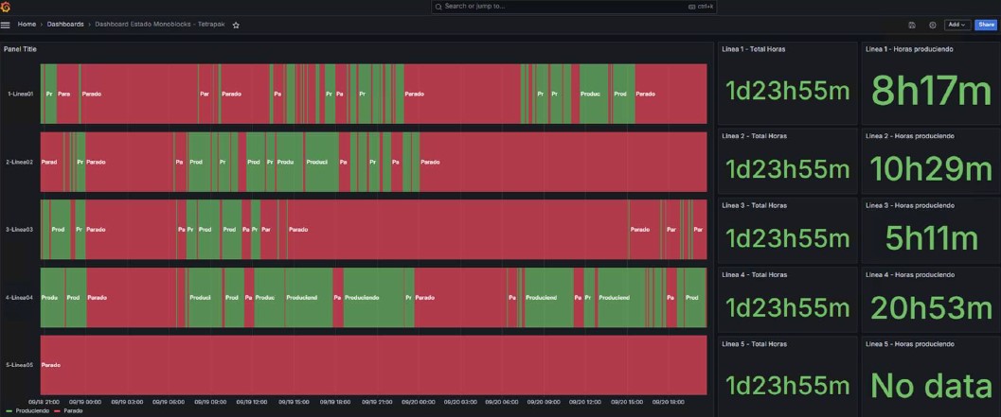The width and height of the screenshot is (1001, 417).
Task: Save the dashboard with the disk icon
Action: 912,25
